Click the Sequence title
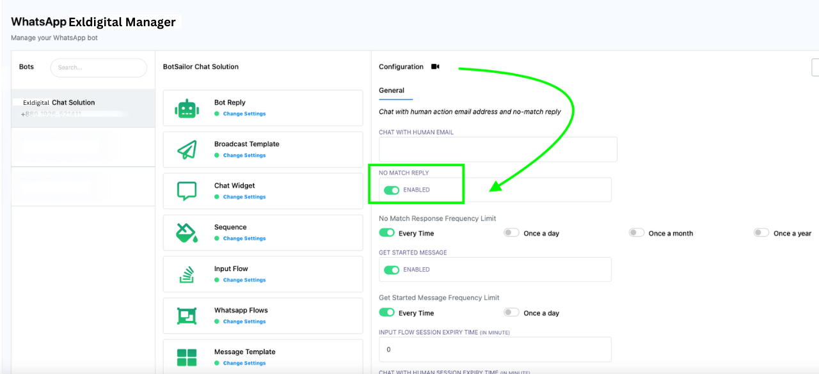Screen dimensions: 819x374 pyautogui.click(x=230, y=227)
